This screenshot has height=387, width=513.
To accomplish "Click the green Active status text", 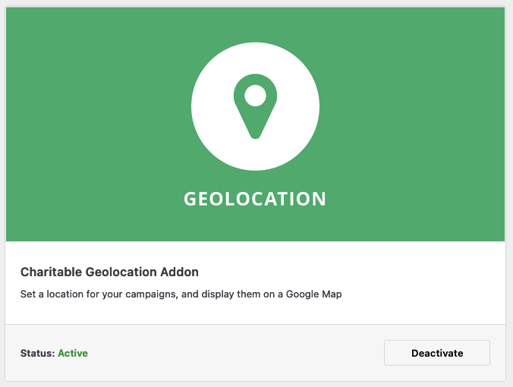I will click(x=73, y=353).
